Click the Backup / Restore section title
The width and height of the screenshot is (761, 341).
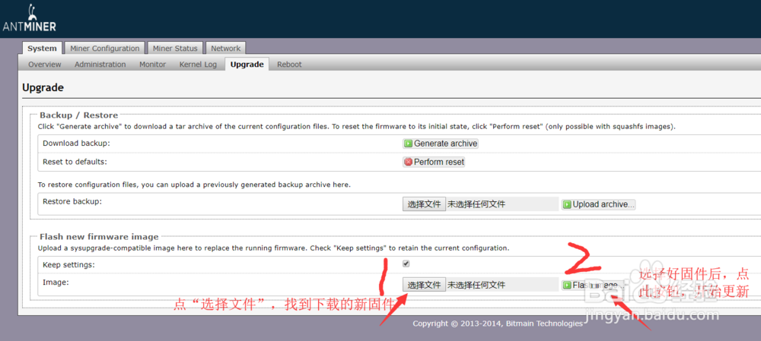pos(78,115)
